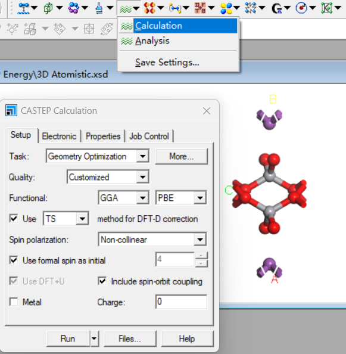This screenshot has width=346, height=354.
Task: Switch to the Job Control tab
Action: 149,136
